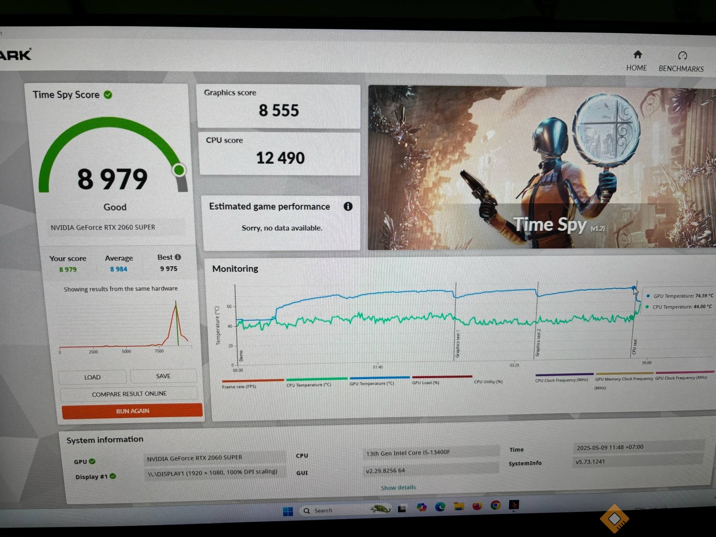Open the Windows Start menu

pos(288,511)
